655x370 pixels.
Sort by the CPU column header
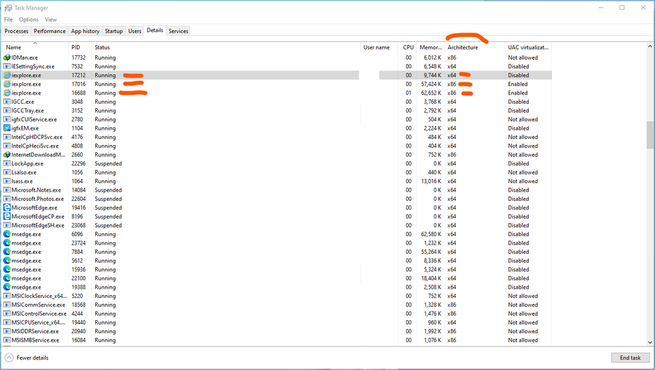coord(408,47)
